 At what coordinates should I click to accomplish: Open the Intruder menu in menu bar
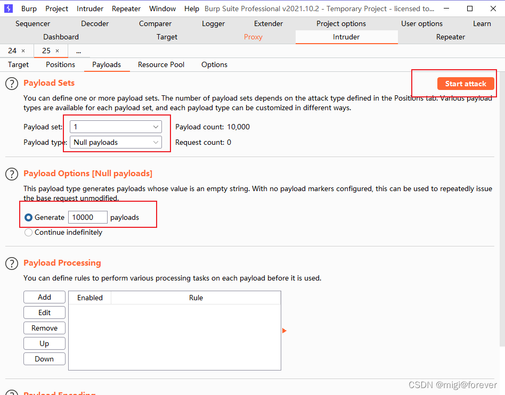90,9
